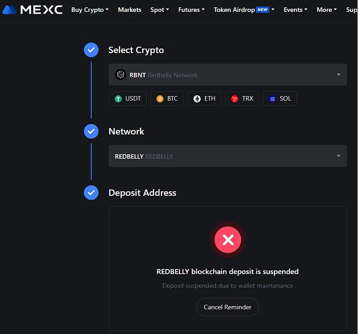This screenshot has width=358, height=334.
Task: Click the Deposit Address heading
Action: point(142,193)
